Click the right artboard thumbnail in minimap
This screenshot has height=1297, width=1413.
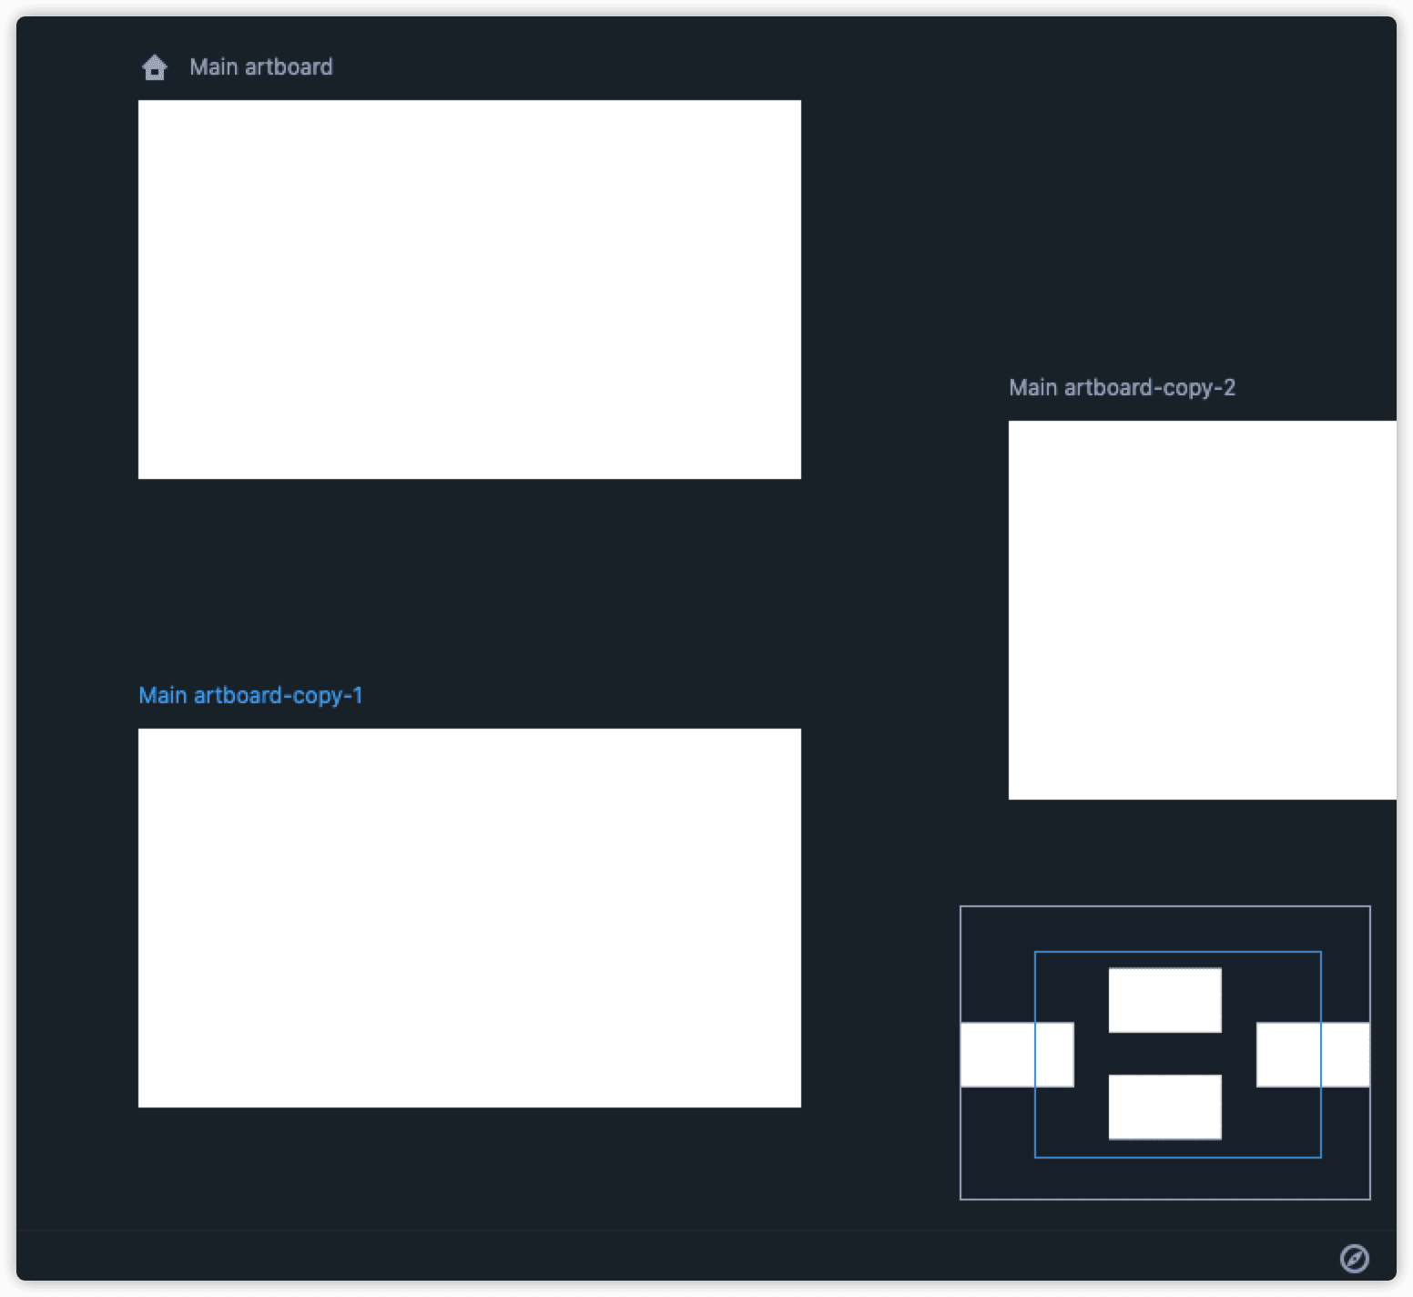tap(1313, 1055)
